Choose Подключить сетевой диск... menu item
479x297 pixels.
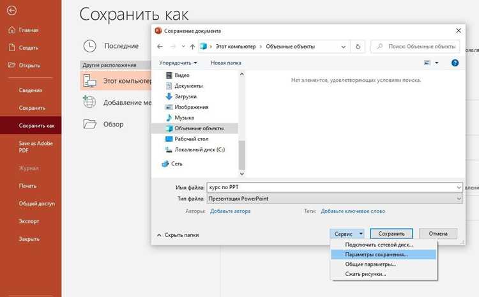point(384,245)
